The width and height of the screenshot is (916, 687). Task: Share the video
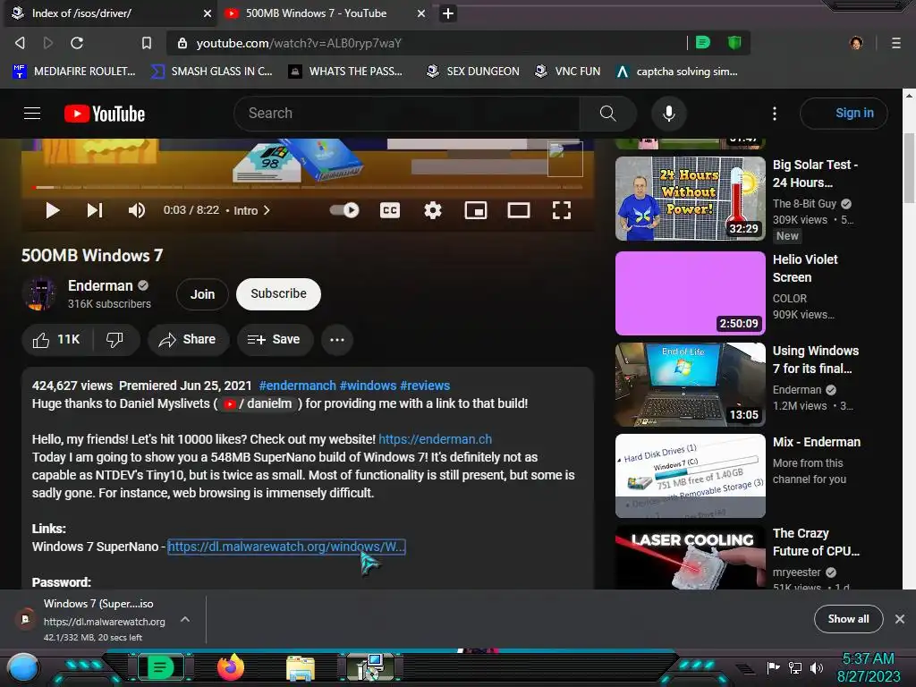(188, 339)
